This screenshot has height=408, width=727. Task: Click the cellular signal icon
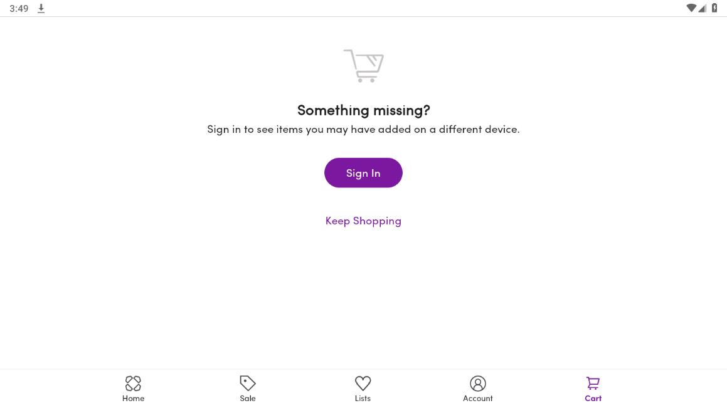tap(703, 8)
